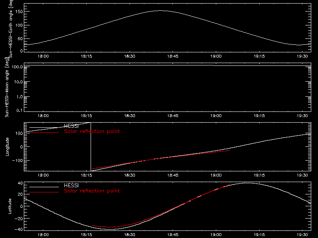Select the 100.0 tick in Moon angle plot

pyautogui.click(x=17, y=67)
